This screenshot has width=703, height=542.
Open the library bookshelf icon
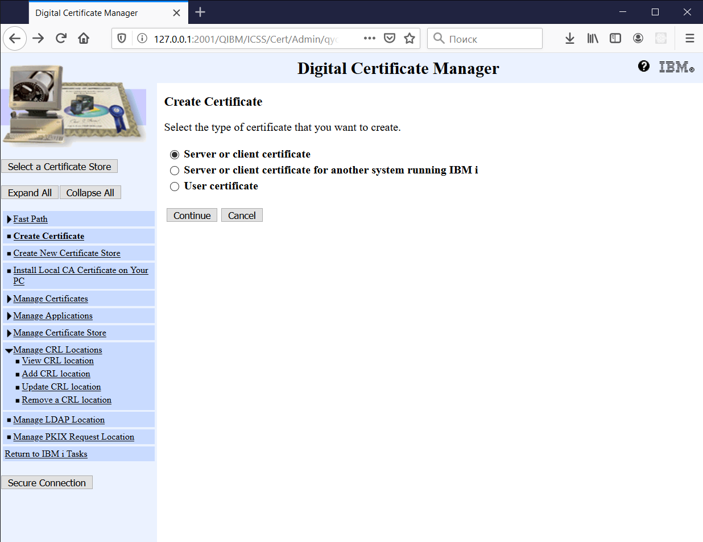593,39
